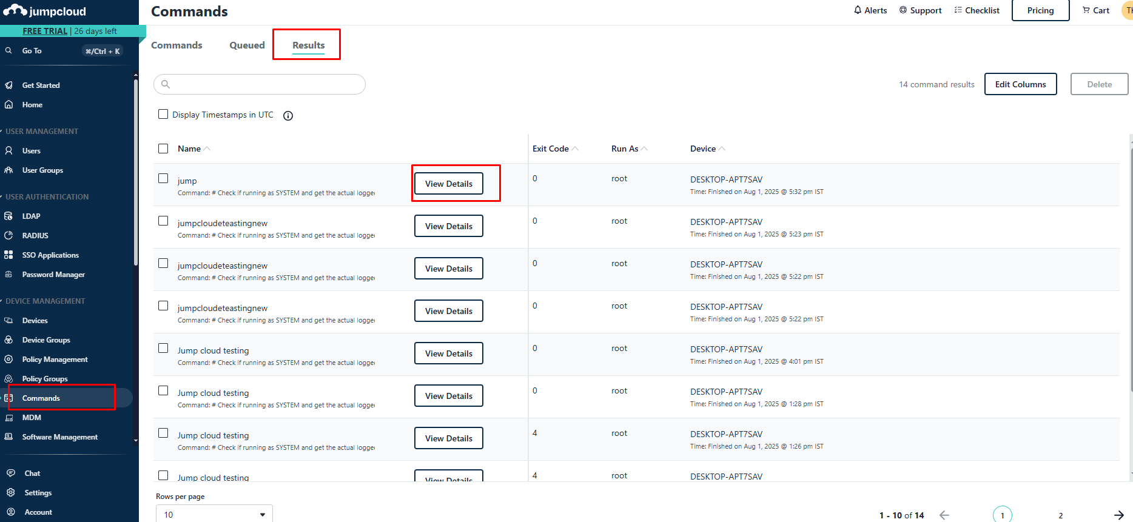Enable Display Timestamps in UTC checkbox
Image resolution: width=1133 pixels, height=522 pixels.
coord(163,114)
